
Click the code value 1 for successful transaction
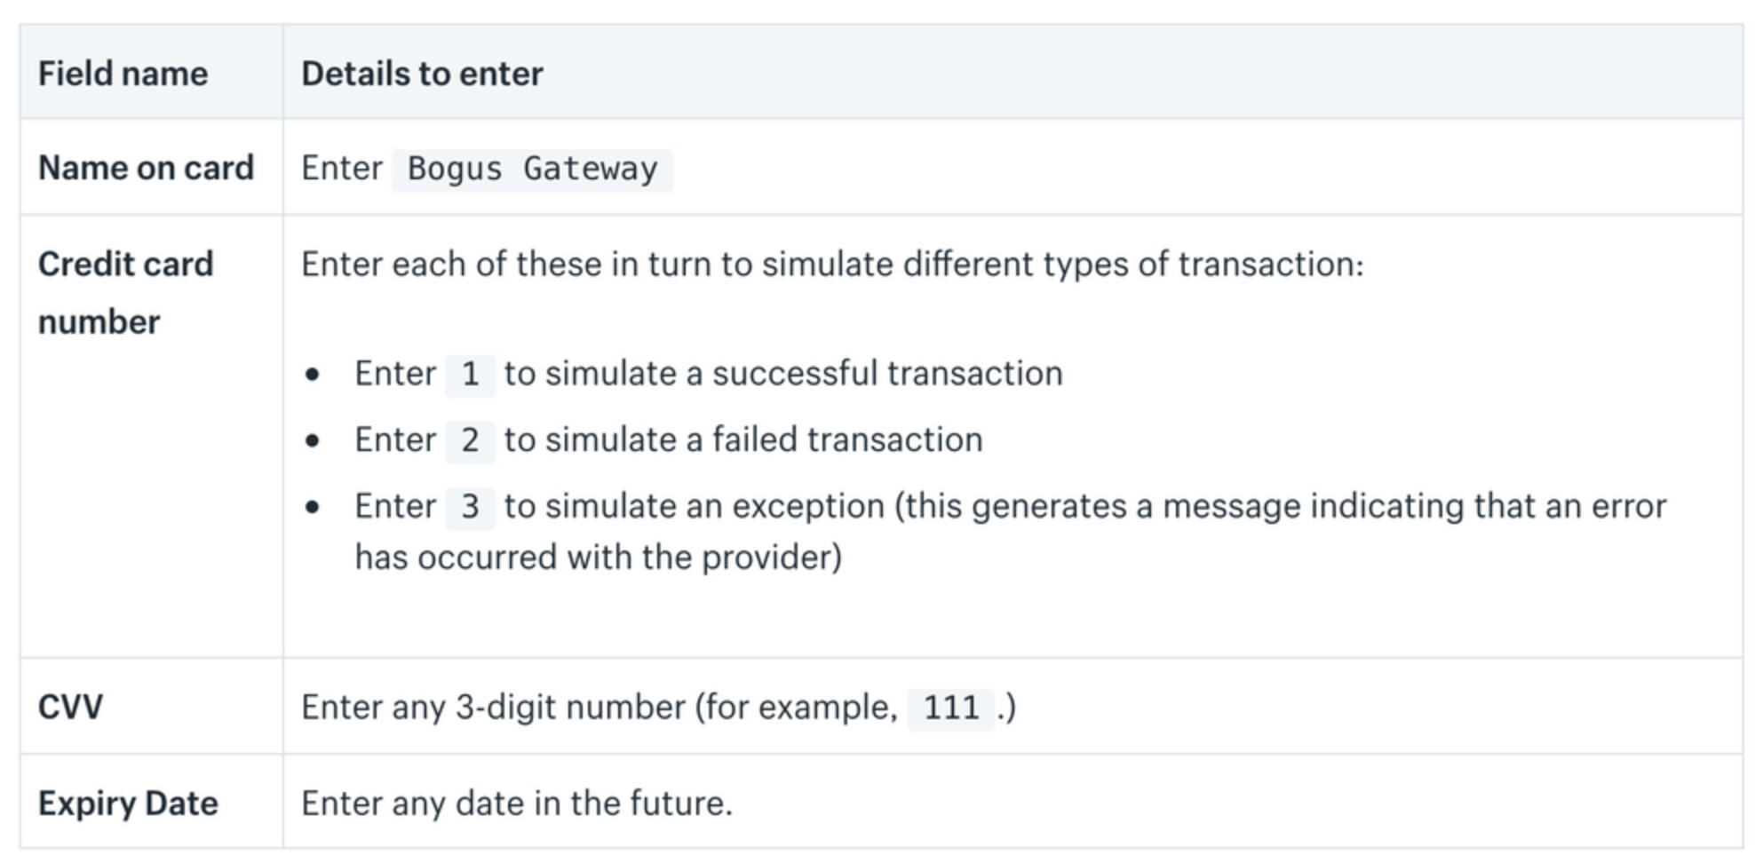click(470, 374)
